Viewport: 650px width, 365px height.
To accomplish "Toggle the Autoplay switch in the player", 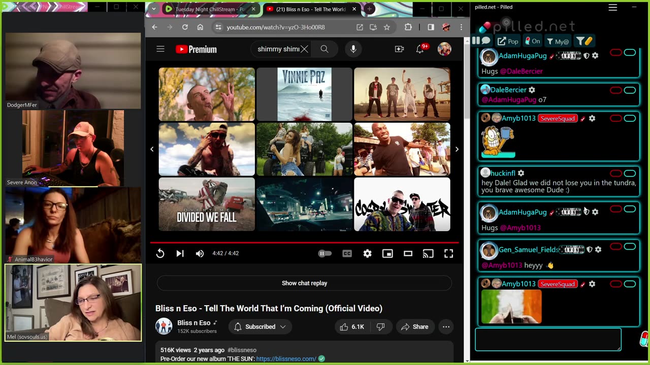I will (324, 253).
